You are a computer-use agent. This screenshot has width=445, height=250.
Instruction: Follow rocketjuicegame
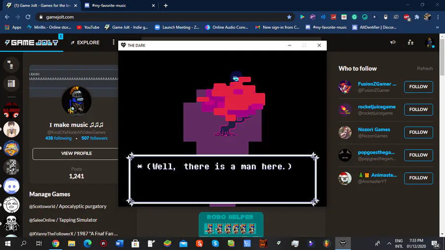pyautogui.click(x=418, y=109)
